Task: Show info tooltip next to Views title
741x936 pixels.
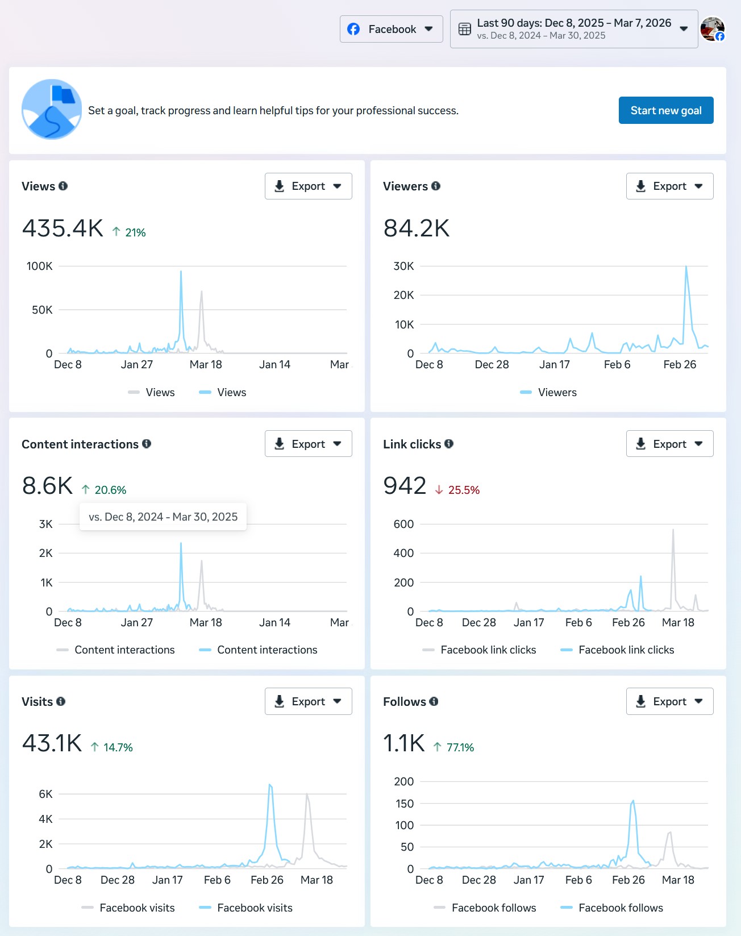Action: (x=63, y=186)
